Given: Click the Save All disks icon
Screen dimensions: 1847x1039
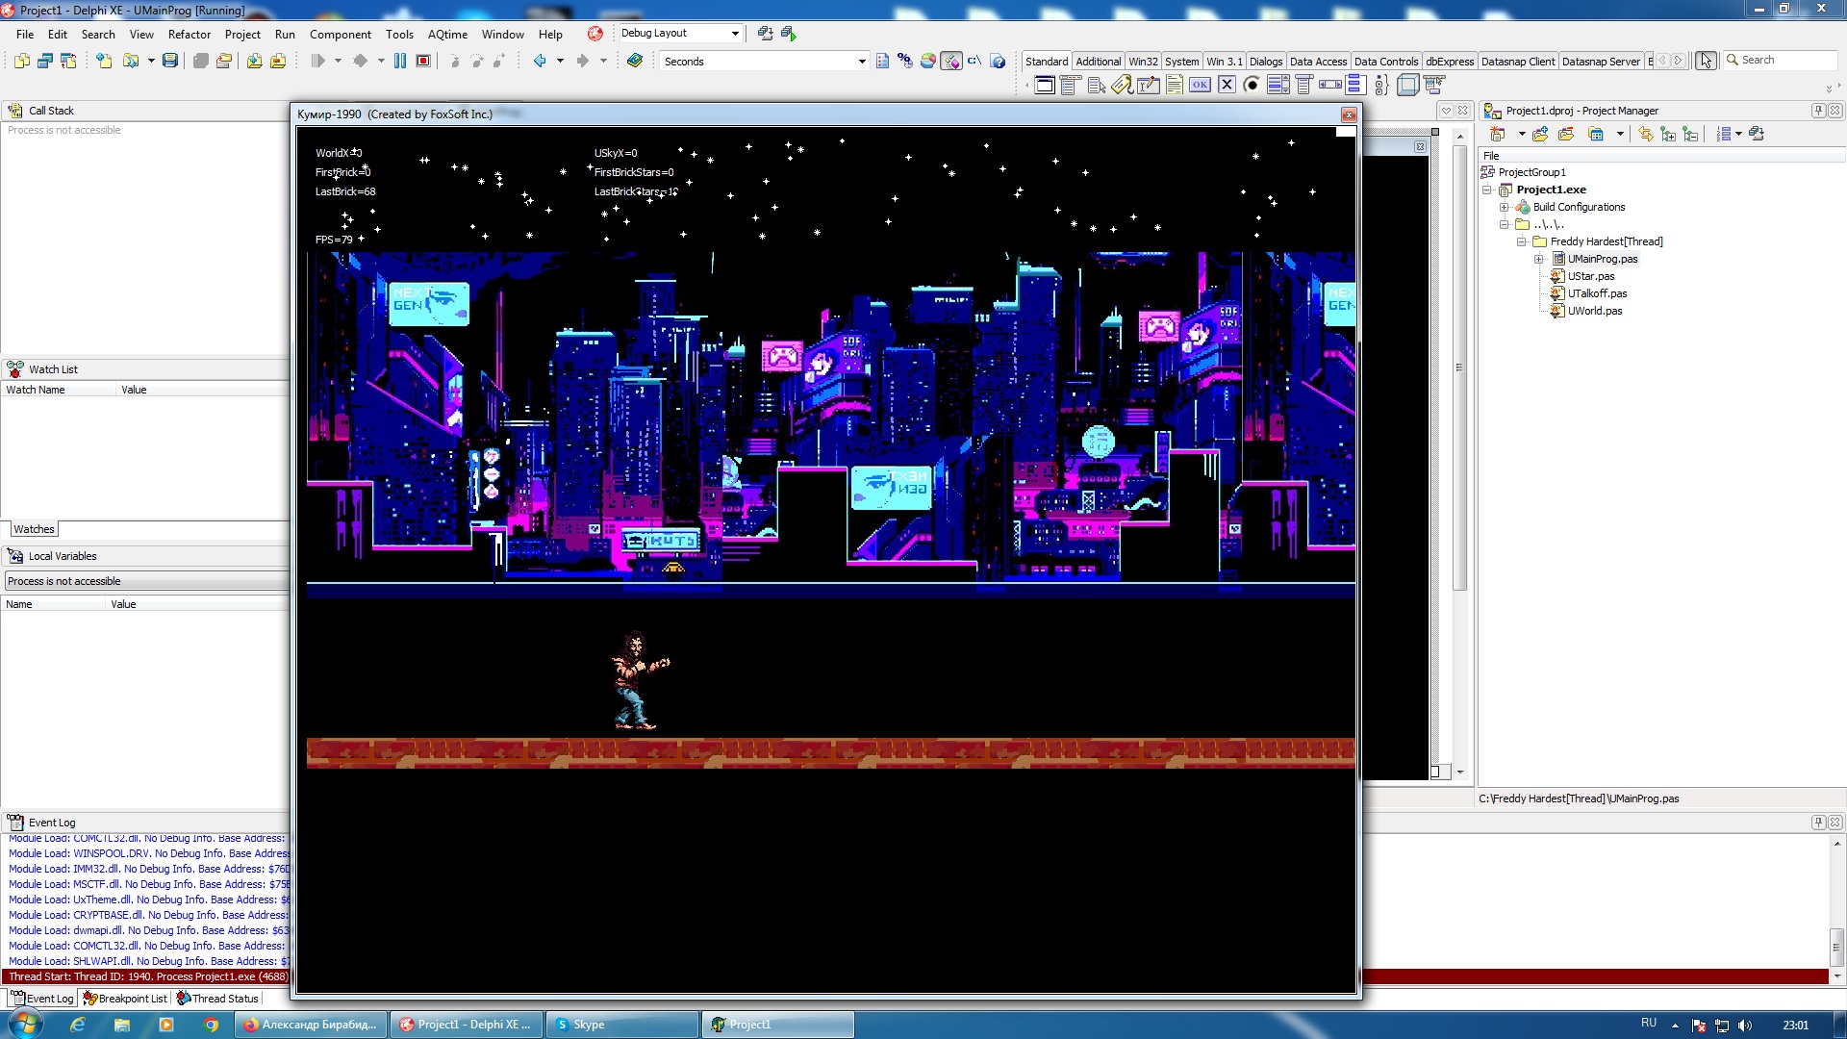Looking at the screenshot, I should pos(200,61).
